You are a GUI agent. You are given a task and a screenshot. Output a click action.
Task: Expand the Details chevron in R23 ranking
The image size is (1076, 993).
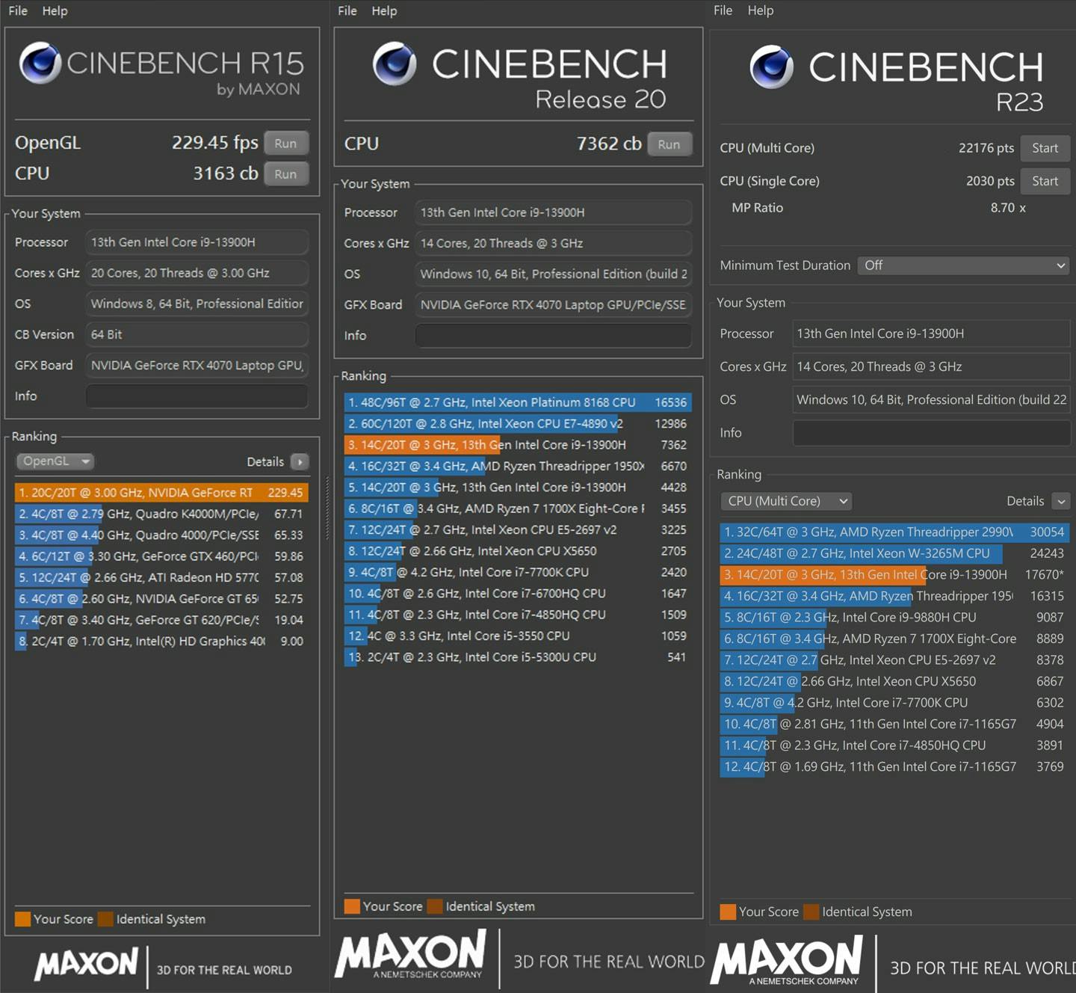pos(1060,501)
